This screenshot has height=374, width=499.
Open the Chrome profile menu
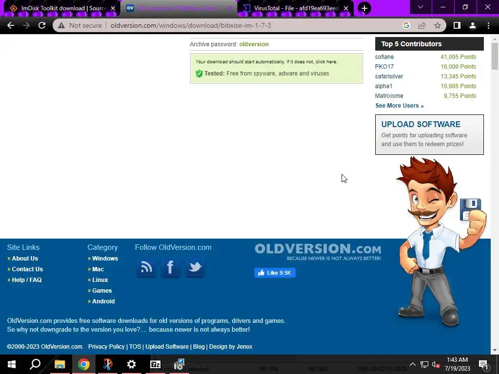[x=473, y=25]
